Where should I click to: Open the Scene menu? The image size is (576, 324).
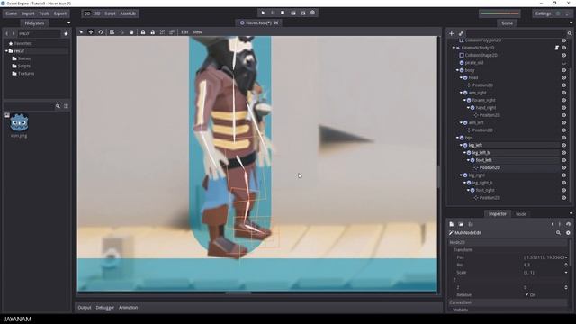(11, 13)
